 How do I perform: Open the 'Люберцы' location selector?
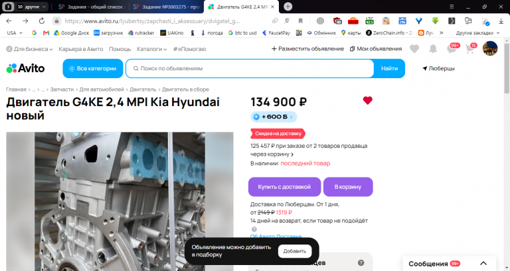pos(438,68)
